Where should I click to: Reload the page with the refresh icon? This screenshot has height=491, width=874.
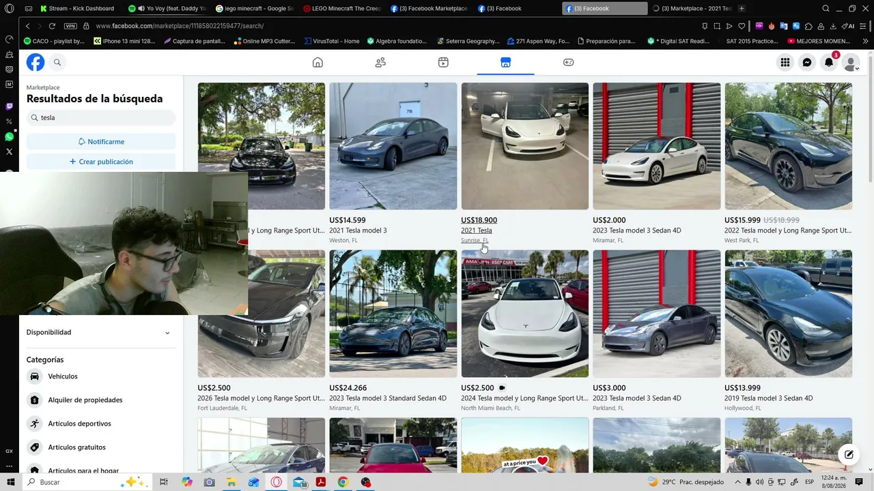(x=52, y=26)
